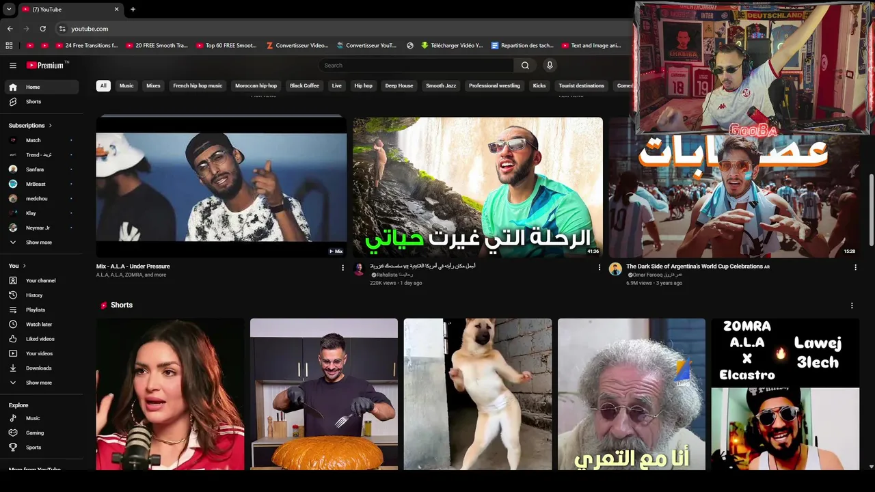
Task: Click the Omar Farooq channel avatar
Action: (x=615, y=269)
